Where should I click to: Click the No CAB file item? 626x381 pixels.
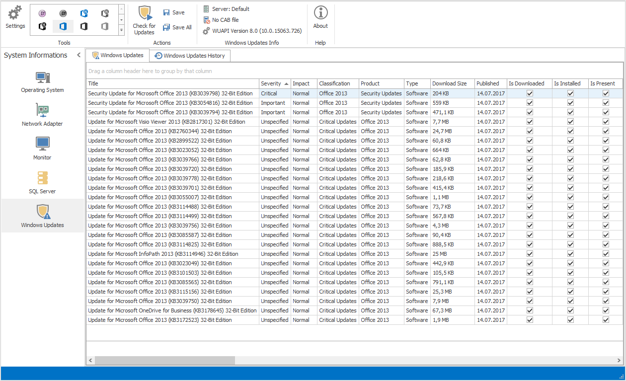[222, 20]
